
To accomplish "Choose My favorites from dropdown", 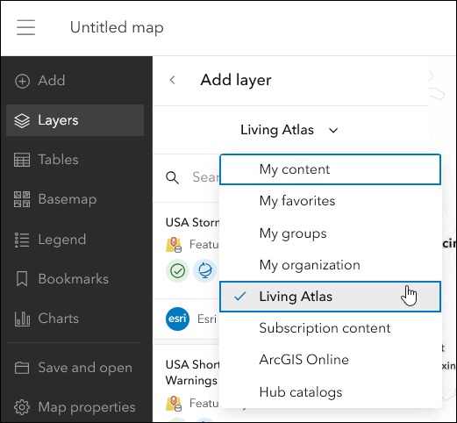I will click(x=330, y=201).
